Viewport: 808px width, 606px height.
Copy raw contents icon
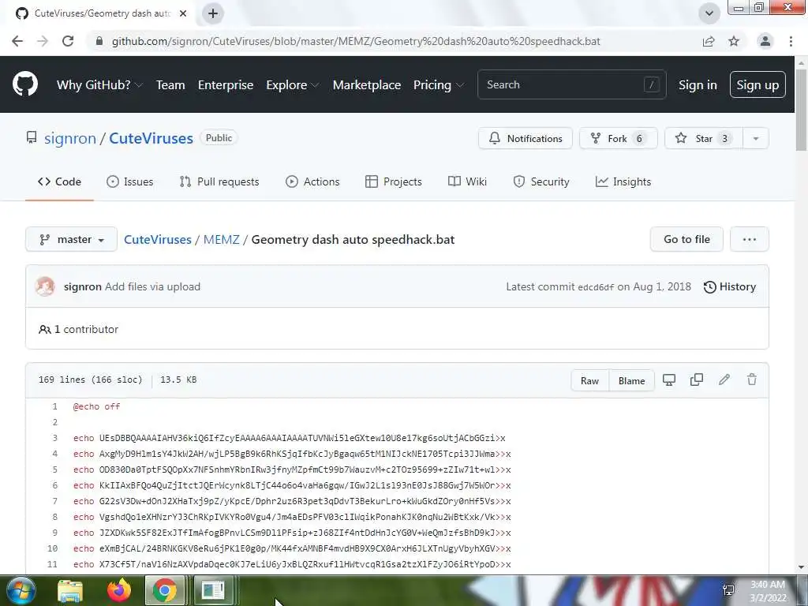(696, 380)
